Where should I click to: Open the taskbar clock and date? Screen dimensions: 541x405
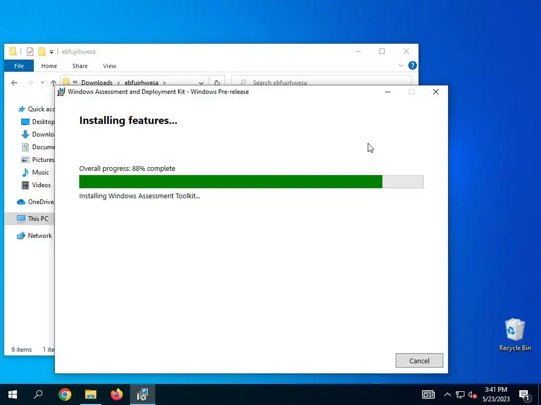click(x=496, y=394)
